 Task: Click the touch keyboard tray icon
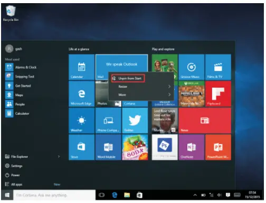237,195
